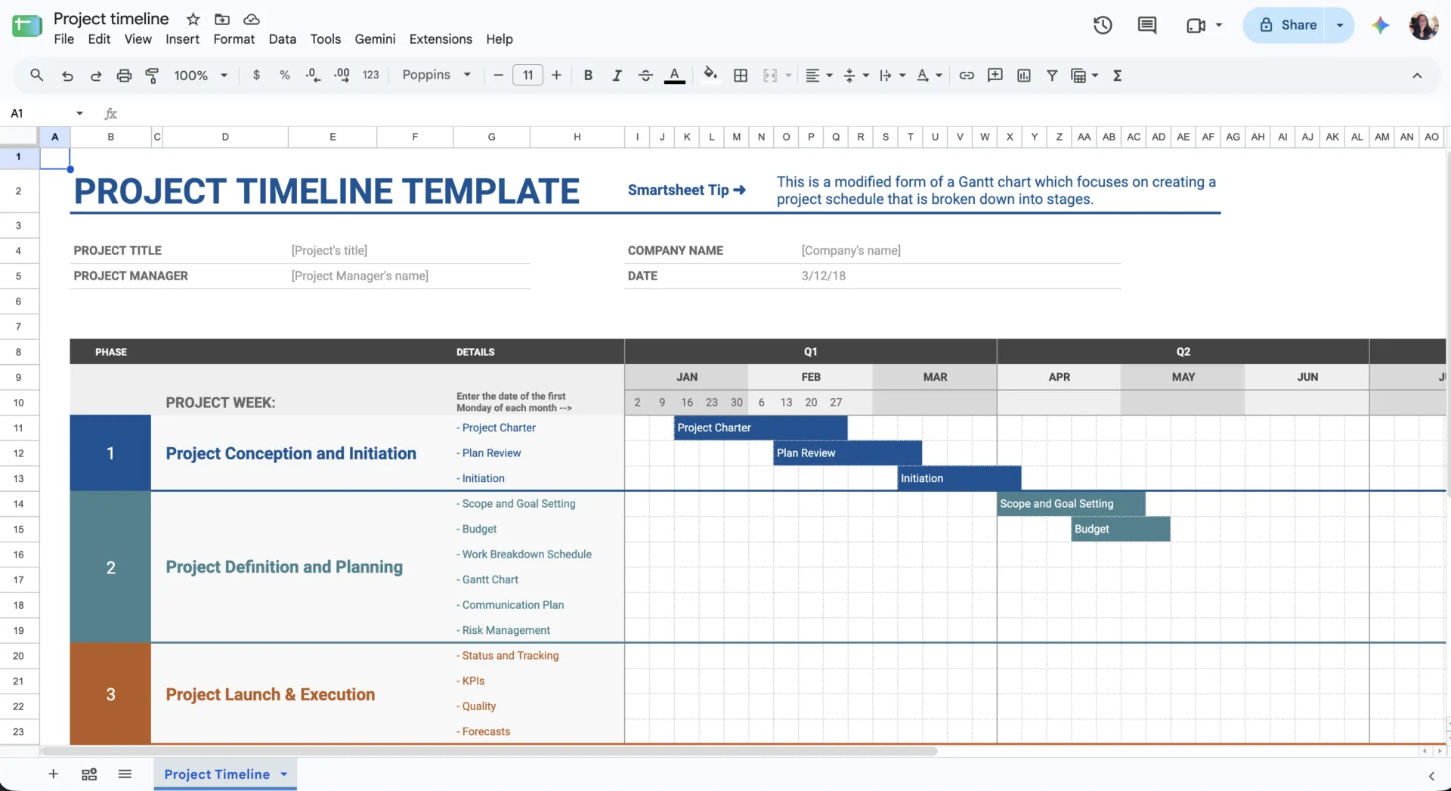Open the search menus magnifier

pyautogui.click(x=36, y=76)
